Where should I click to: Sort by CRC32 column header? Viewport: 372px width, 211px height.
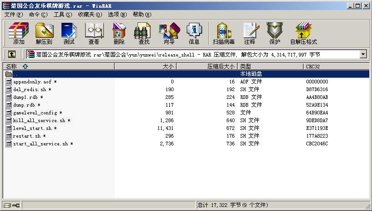tap(336, 67)
